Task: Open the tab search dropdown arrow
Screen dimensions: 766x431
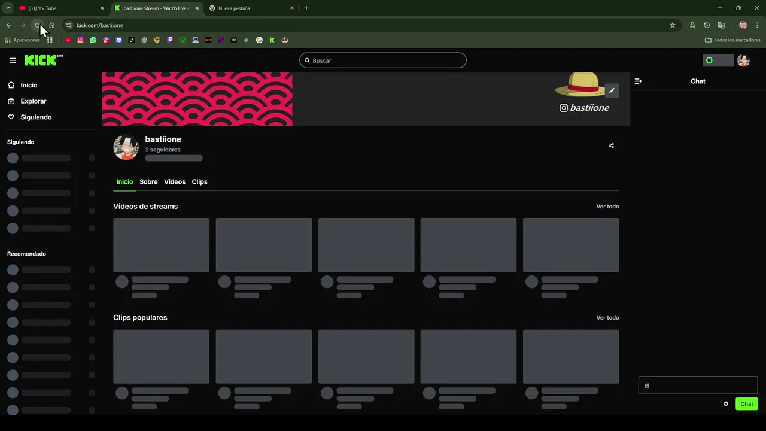Action: tap(8, 8)
